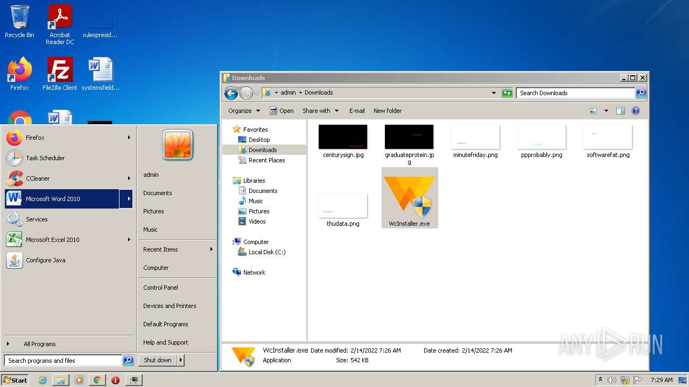Open Documents from Start menu right pane
Viewport: 689px width, 387px height.
point(158,193)
